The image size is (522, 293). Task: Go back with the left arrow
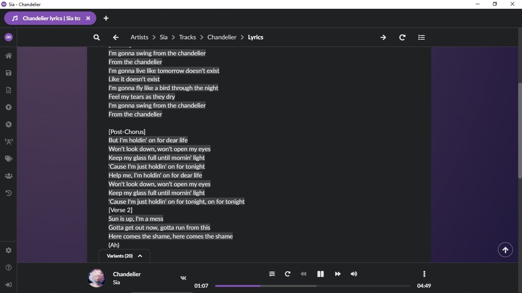point(116,37)
